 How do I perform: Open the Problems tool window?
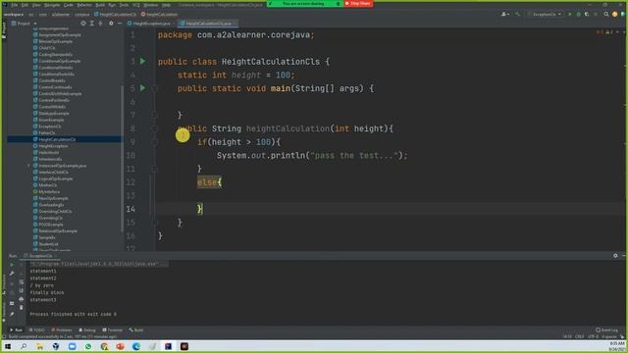click(61, 330)
